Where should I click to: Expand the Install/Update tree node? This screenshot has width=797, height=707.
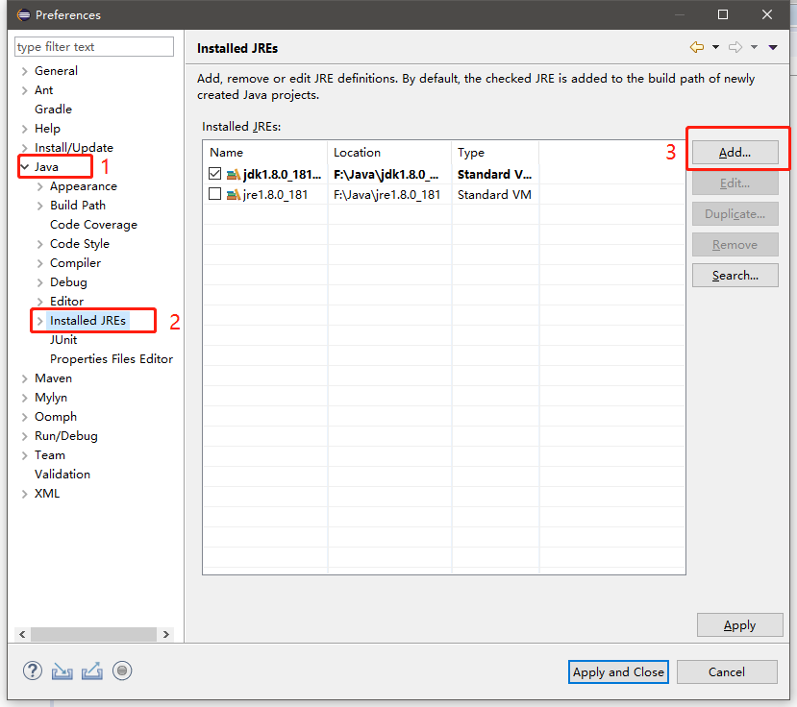(24, 148)
